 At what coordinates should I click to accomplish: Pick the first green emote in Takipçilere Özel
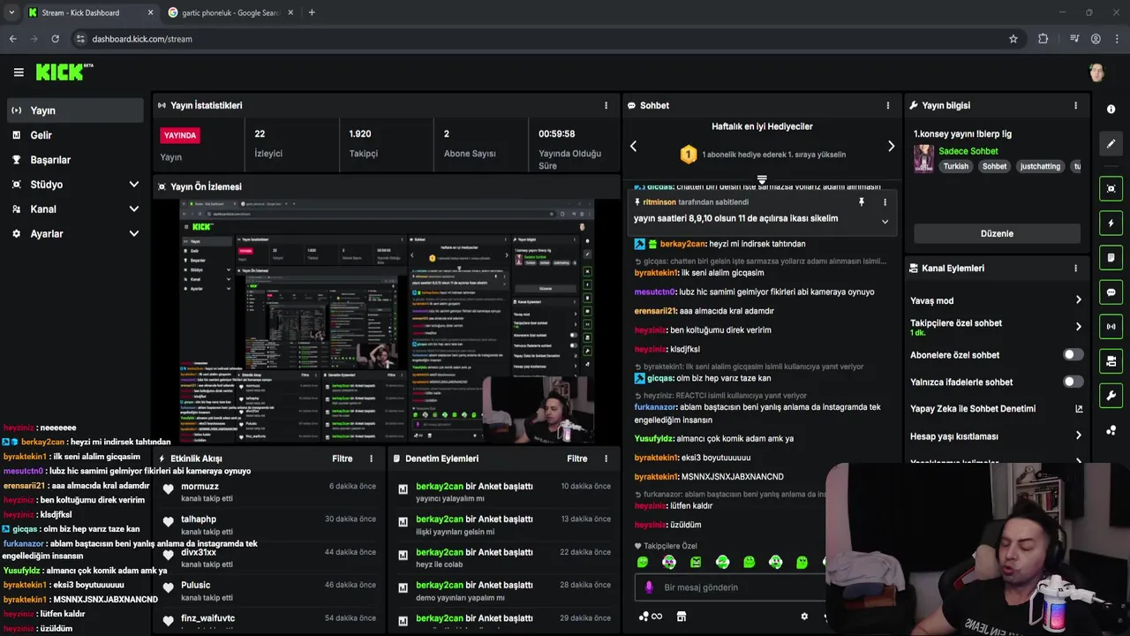[x=643, y=562]
